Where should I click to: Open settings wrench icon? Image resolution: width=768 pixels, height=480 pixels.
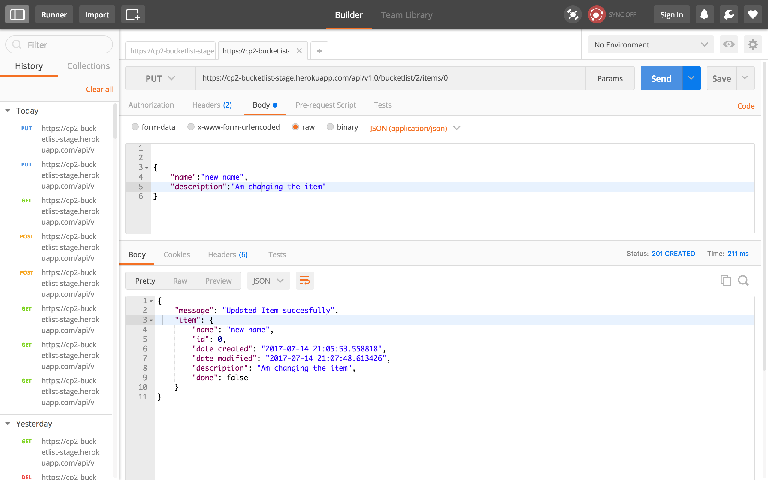(x=729, y=15)
